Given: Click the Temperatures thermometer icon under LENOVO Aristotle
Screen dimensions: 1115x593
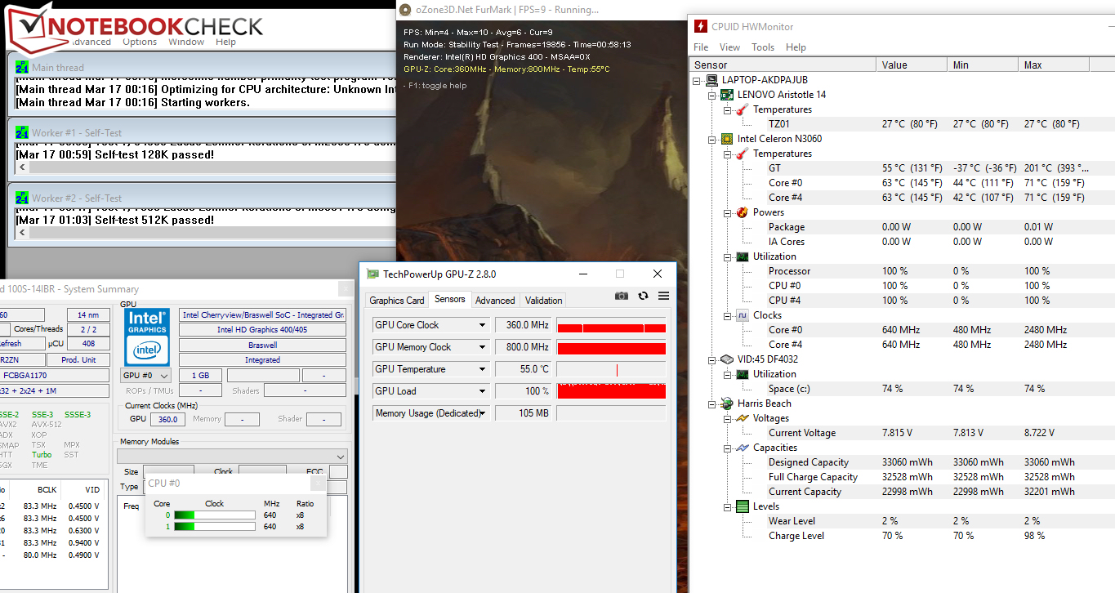Looking at the screenshot, I should click(742, 109).
